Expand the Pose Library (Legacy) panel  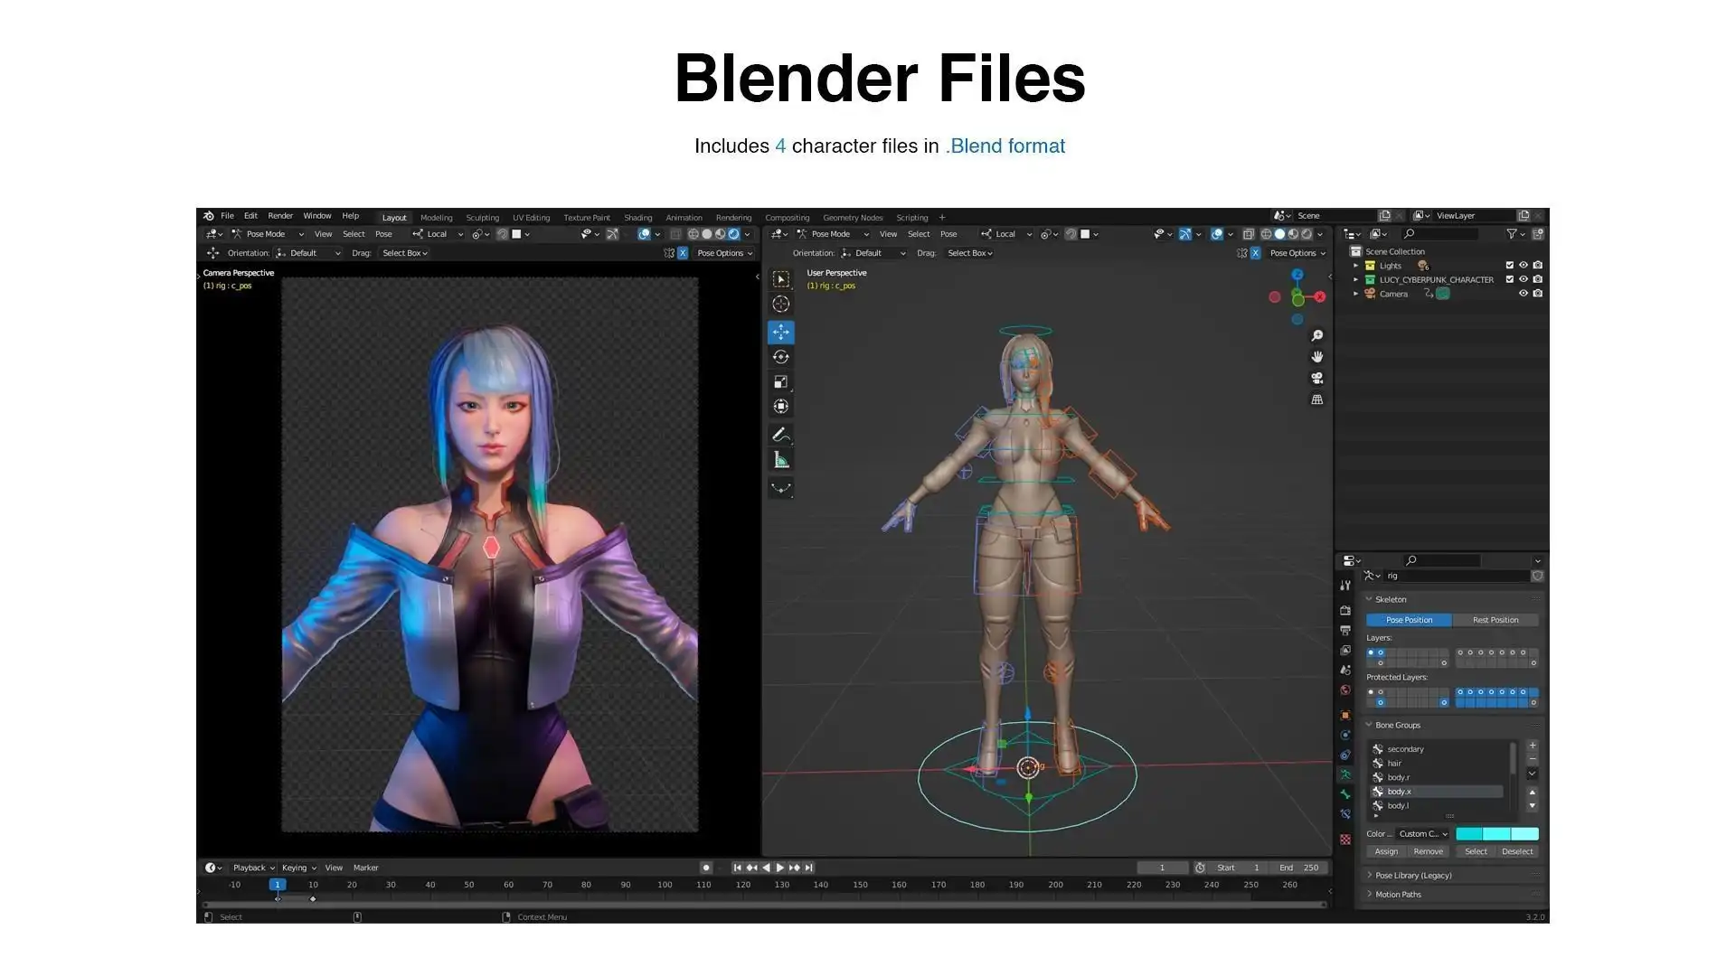[x=1412, y=875]
